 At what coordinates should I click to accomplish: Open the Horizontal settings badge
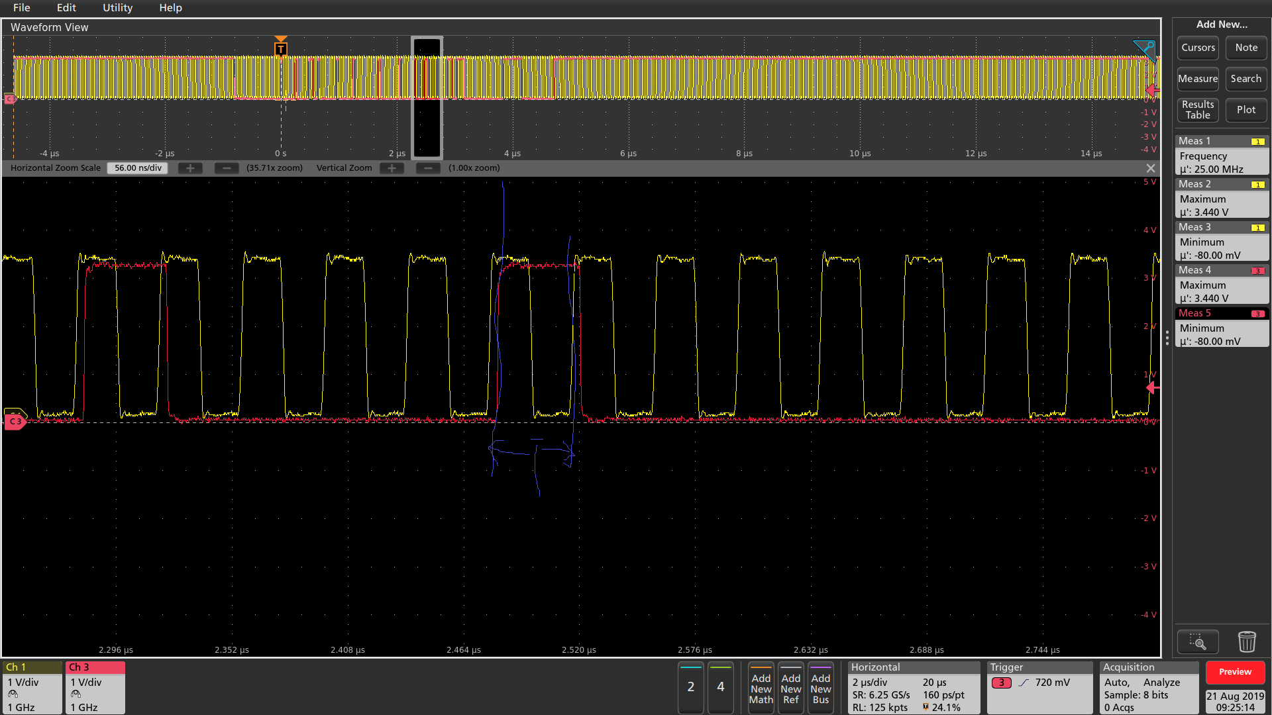pos(914,687)
